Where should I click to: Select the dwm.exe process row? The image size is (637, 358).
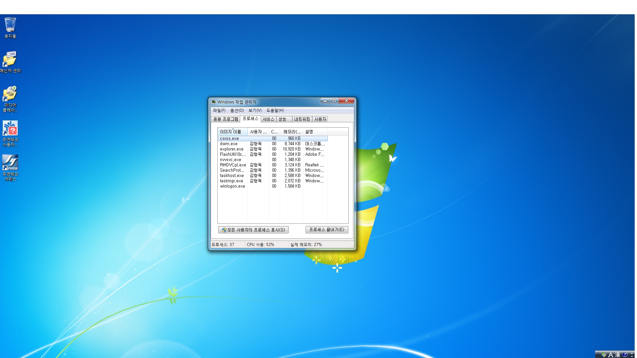click(x=273, y=144)
